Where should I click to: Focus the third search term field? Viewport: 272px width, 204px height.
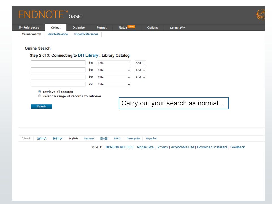pyautogui.click(x=58, y=77)
